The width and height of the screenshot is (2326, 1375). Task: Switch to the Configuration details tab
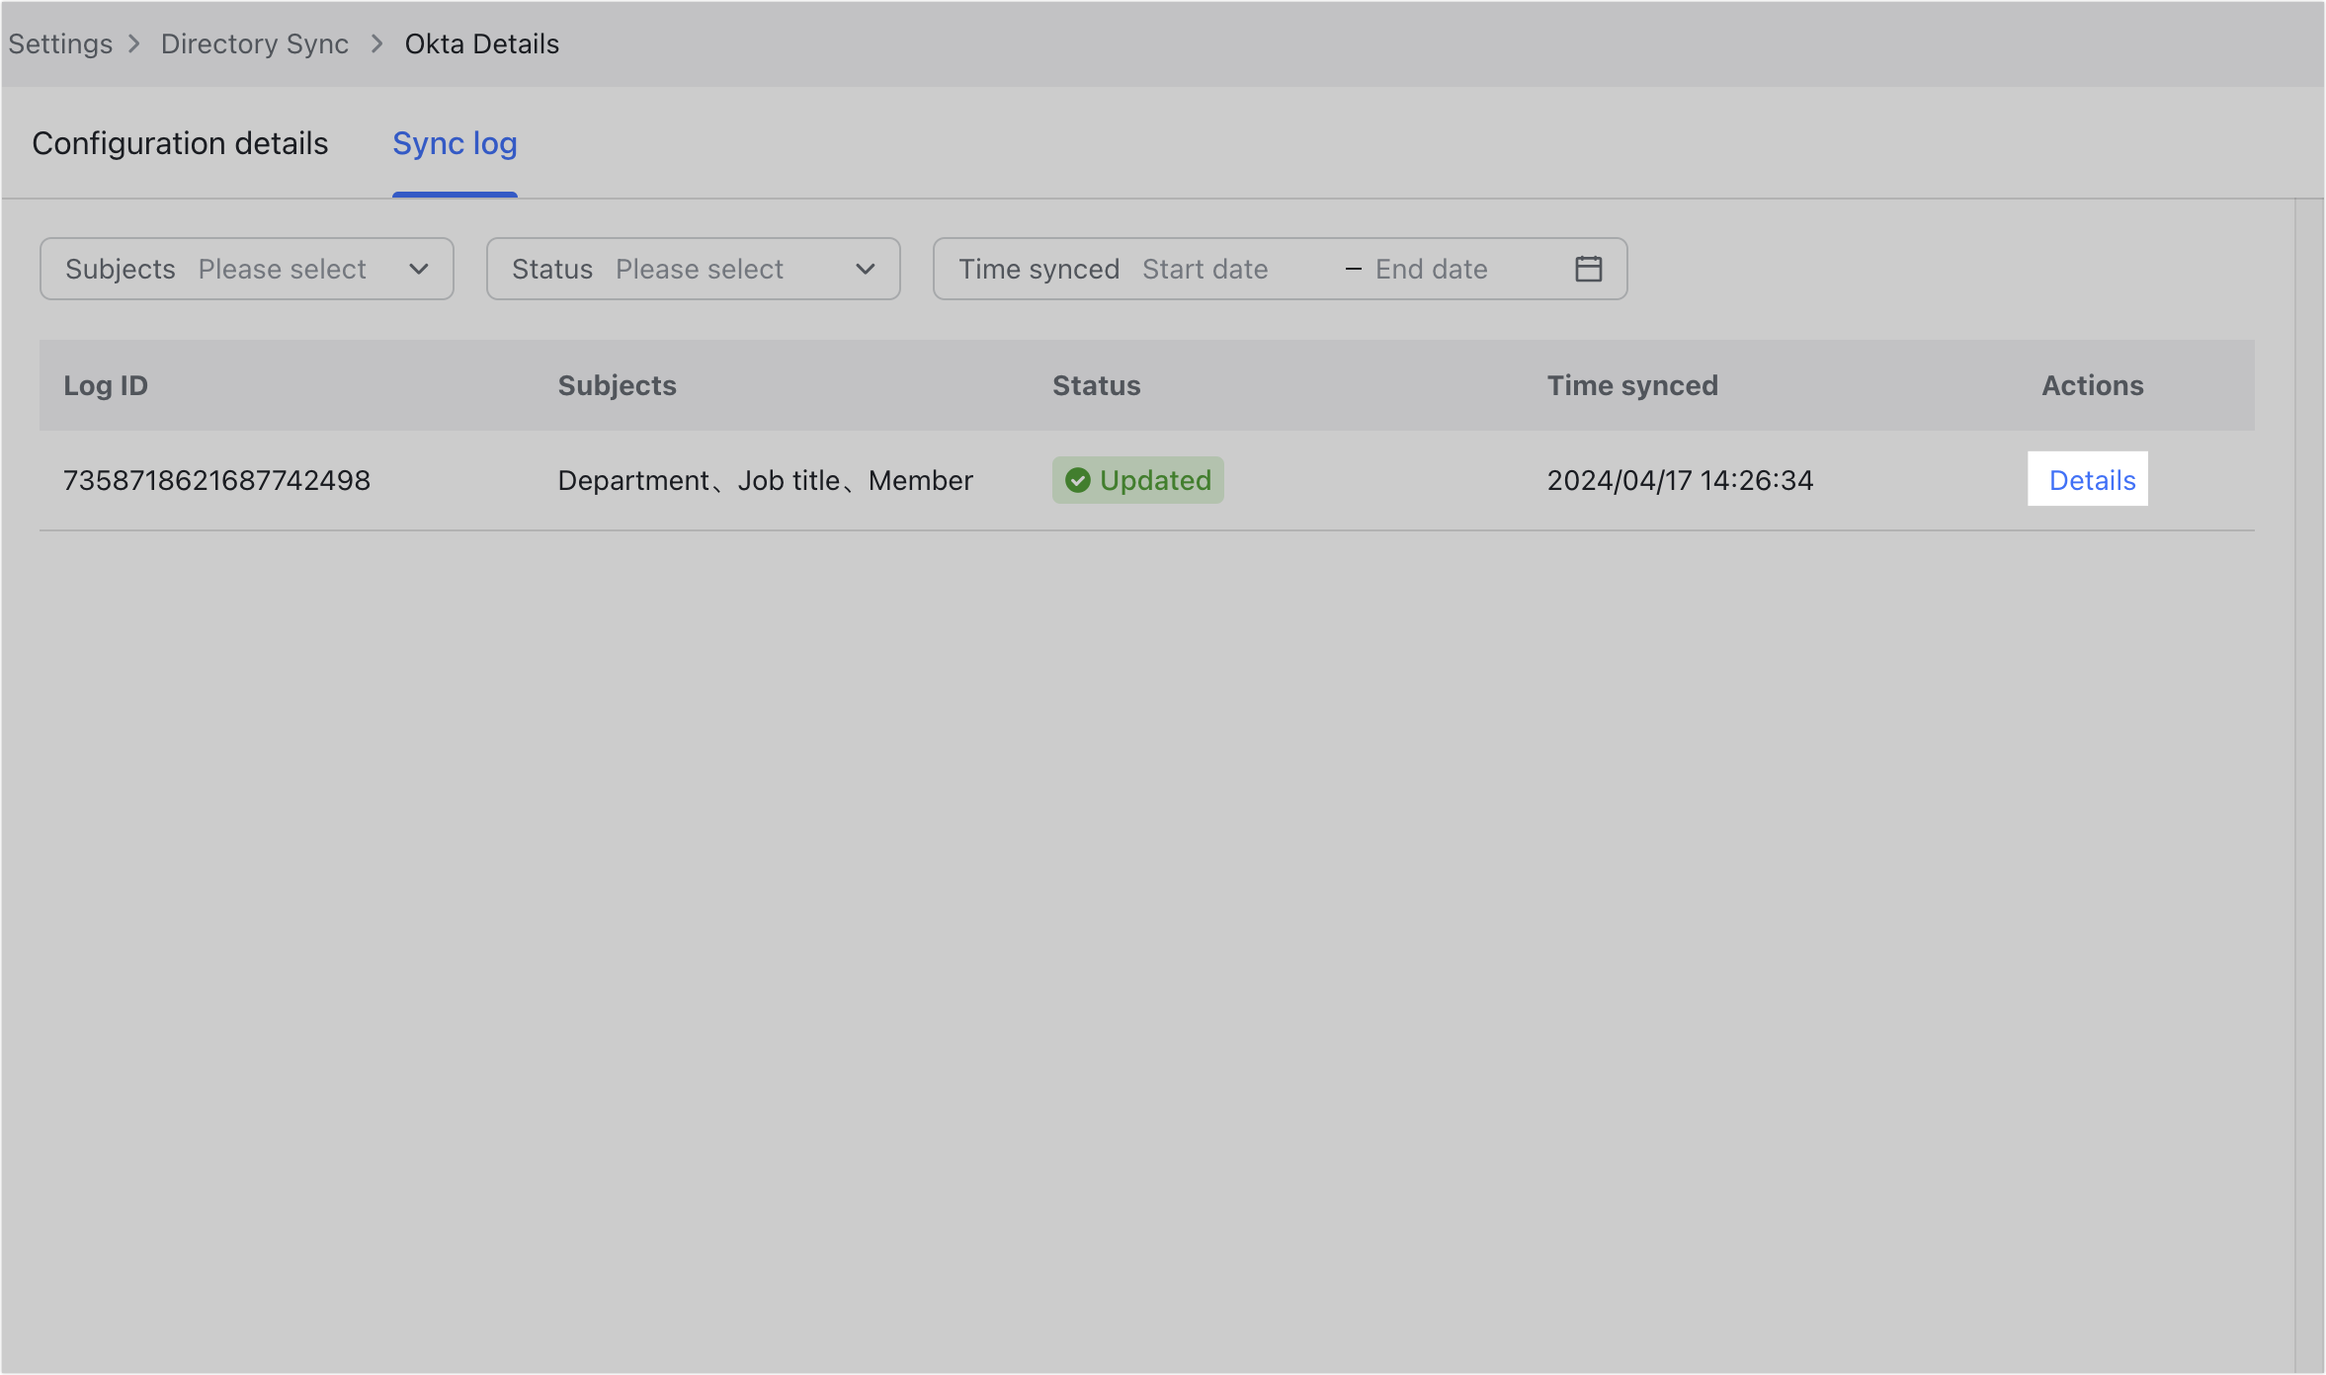coord(180,143)
